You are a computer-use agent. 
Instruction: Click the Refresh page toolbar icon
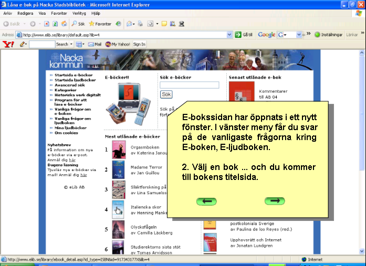[x=55, y=24]
